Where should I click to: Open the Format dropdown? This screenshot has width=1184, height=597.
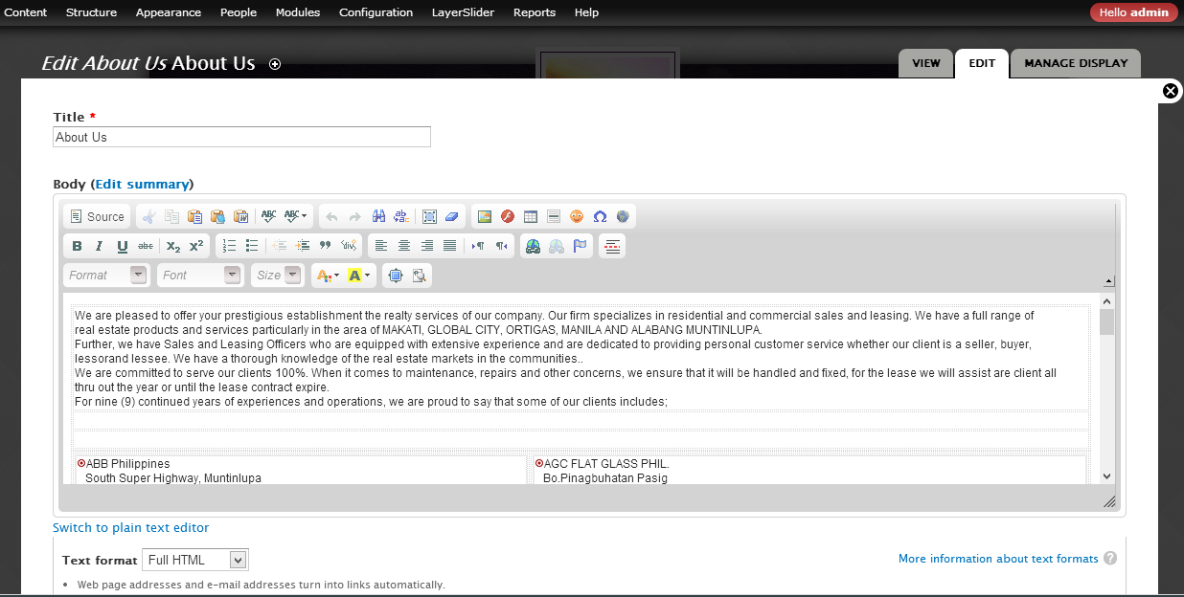pos(106,276)
